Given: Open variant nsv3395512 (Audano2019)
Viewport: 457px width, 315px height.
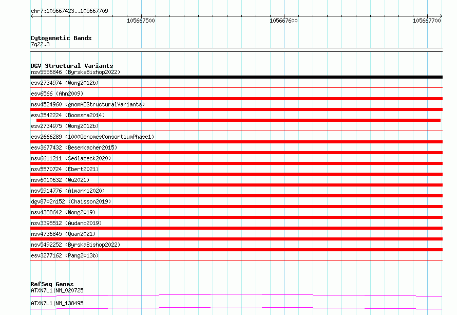Looking at the screenshot, I should point(66,223).
